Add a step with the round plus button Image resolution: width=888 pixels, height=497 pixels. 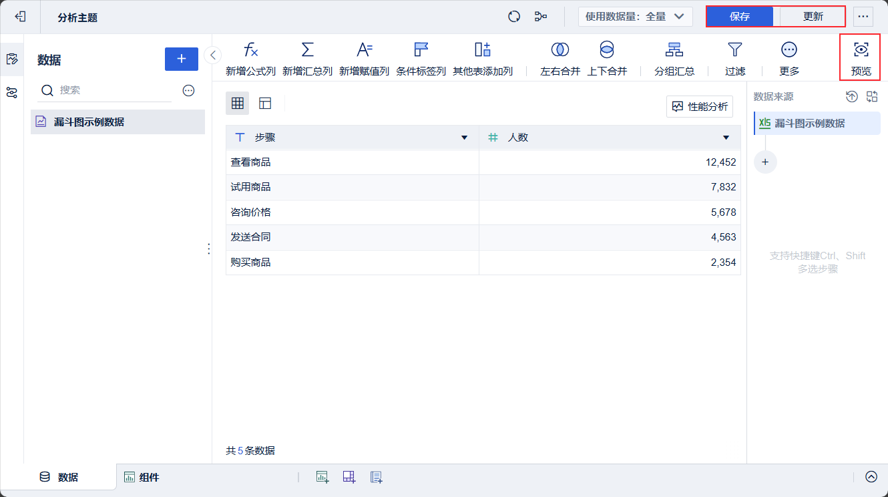point(765,162)
